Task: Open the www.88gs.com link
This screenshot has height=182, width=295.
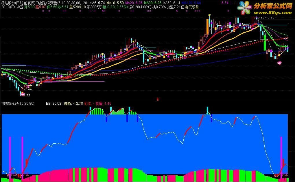Action: [x=273, y=13]
